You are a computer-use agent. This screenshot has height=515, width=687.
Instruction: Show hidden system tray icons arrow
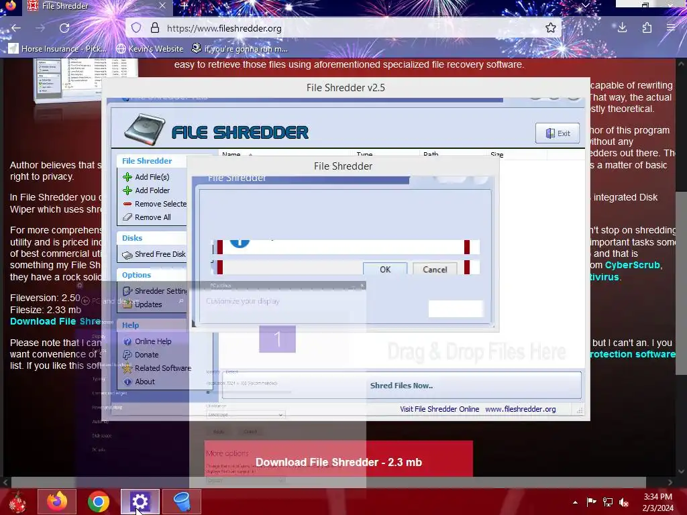click(575, 502)
